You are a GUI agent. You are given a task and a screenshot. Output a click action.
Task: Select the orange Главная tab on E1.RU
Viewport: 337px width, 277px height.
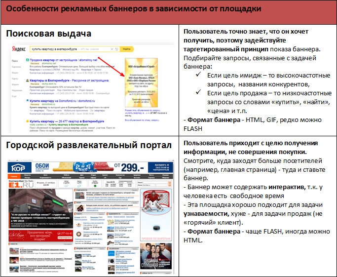click(x=14, y=176)
